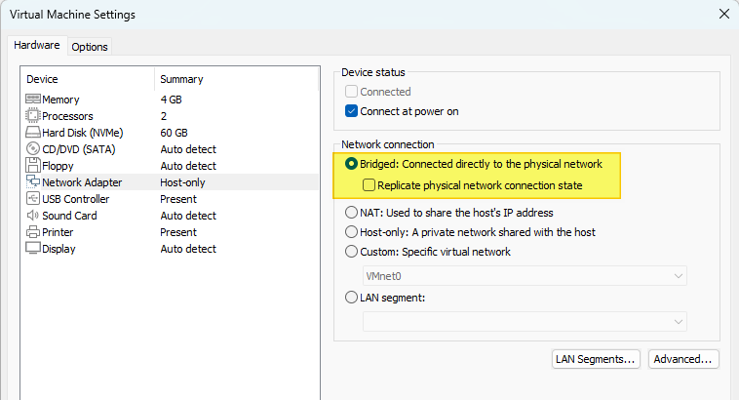Select the Display monitor icon
The width and height of the screenshot is (739, 400).
(x=32, y=248)
